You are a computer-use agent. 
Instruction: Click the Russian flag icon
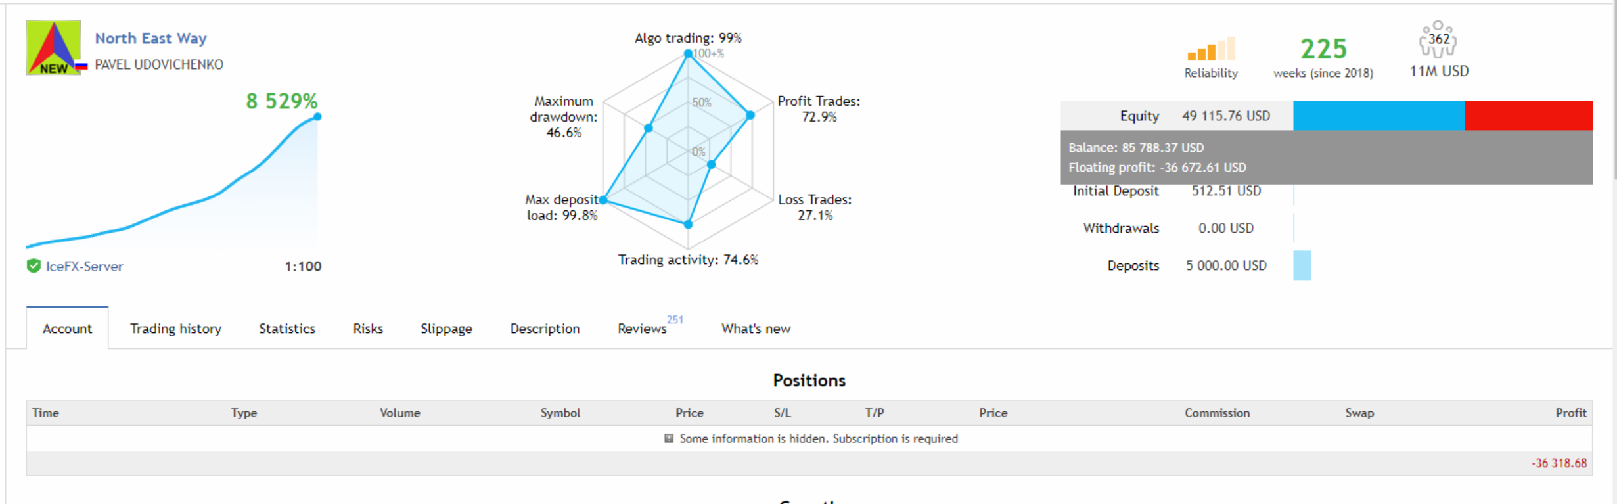81,66
